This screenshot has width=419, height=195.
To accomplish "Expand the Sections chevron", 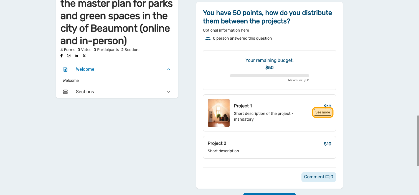I will pyautogui.click(x=169, y=92).
